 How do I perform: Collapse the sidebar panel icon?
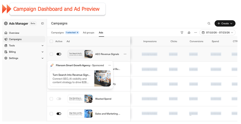pos(42,23)
